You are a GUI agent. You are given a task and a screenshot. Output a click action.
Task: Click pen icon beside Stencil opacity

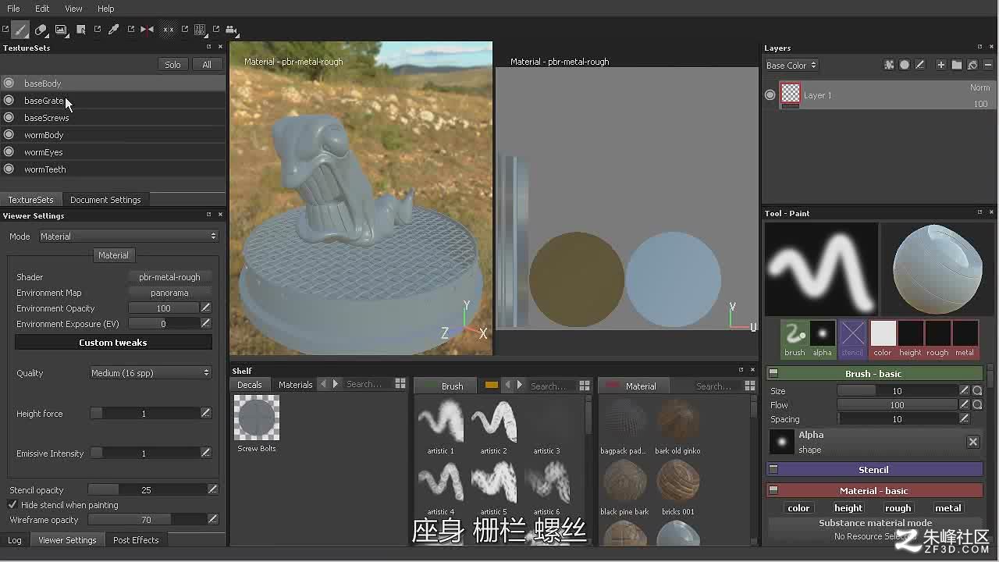click(x=212, y=489)
